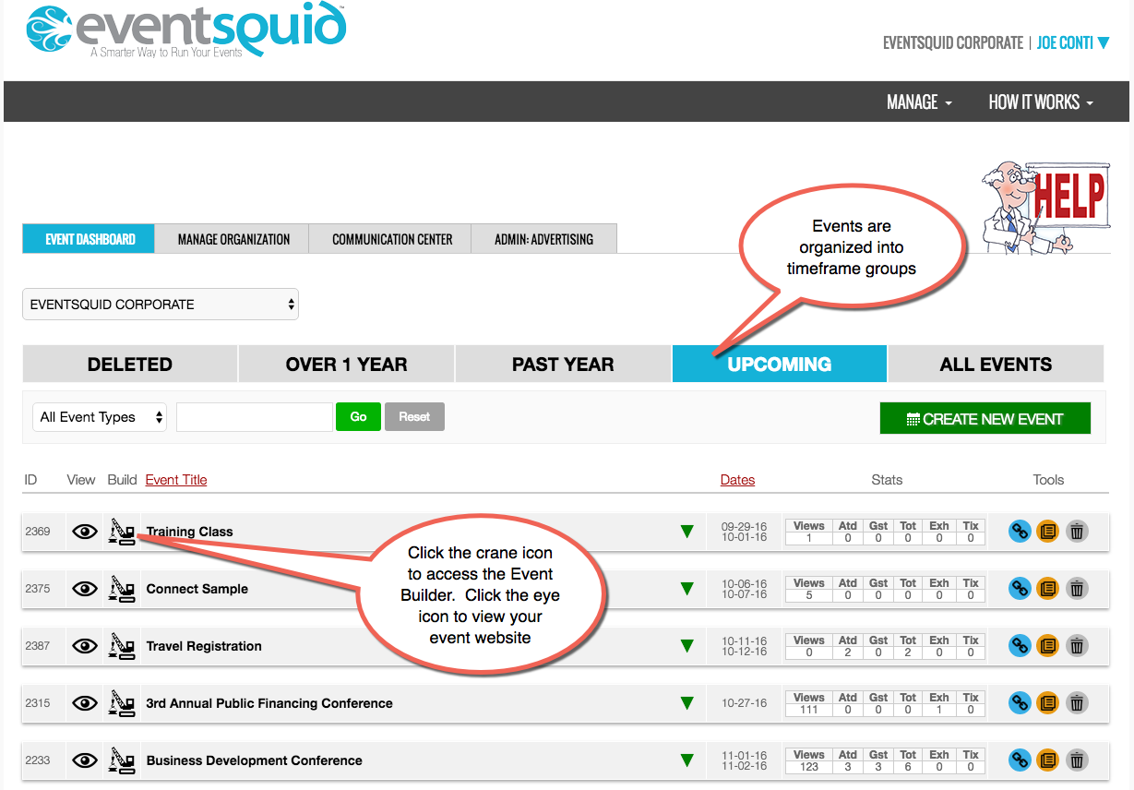Image resolution: width=1134 pixels, height=790 pixels.
Task: Click orange copy icon for Travel Registration
Action: pyautogui.click(x=1048, y=646)
